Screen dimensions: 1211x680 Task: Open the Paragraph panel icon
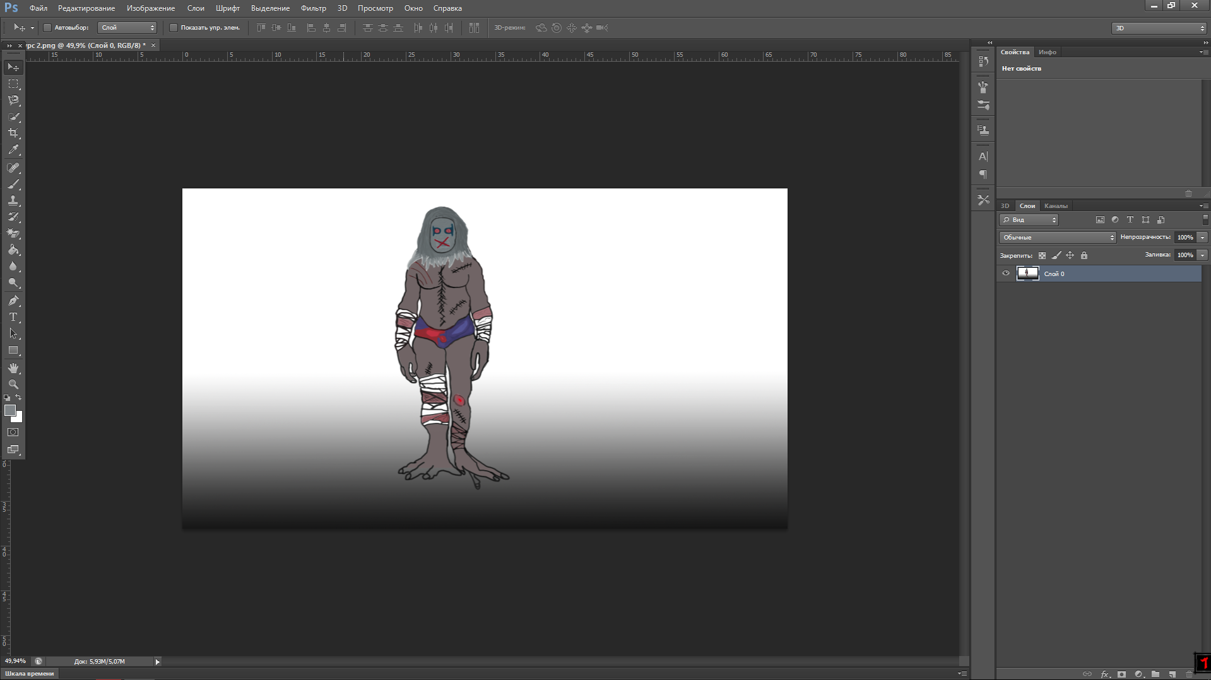coord(983,175)
